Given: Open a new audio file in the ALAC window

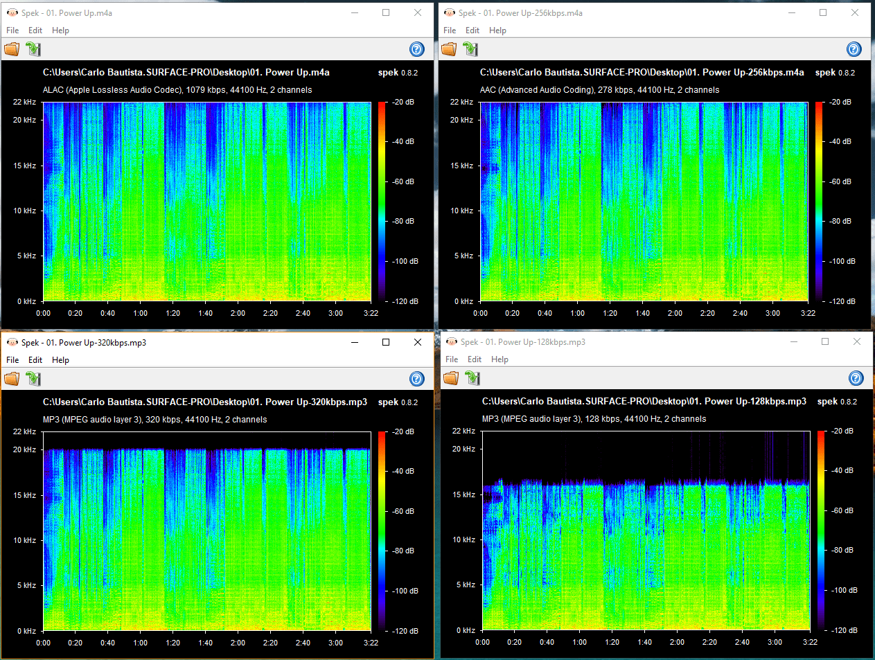Looking at the screenshot, I should point(12,49).
